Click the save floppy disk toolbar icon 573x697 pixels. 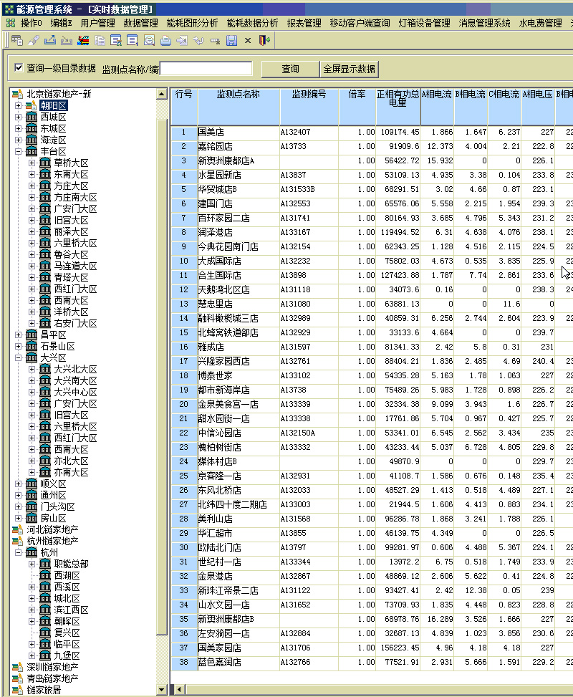[231, 41]
